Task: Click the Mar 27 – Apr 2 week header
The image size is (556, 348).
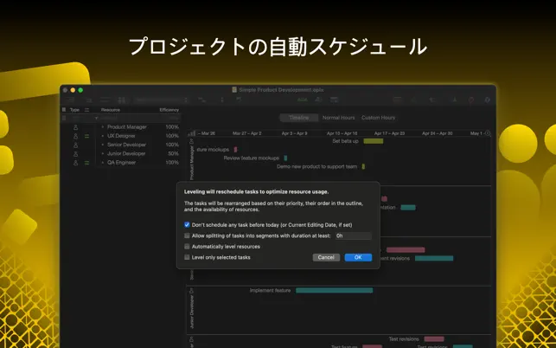Action: (247, 133)
